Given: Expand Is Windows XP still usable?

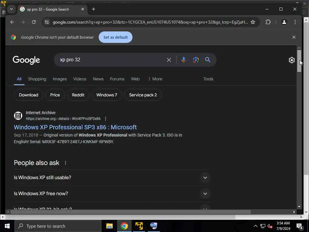Looking at the screenshot, I should coord(112,178).
